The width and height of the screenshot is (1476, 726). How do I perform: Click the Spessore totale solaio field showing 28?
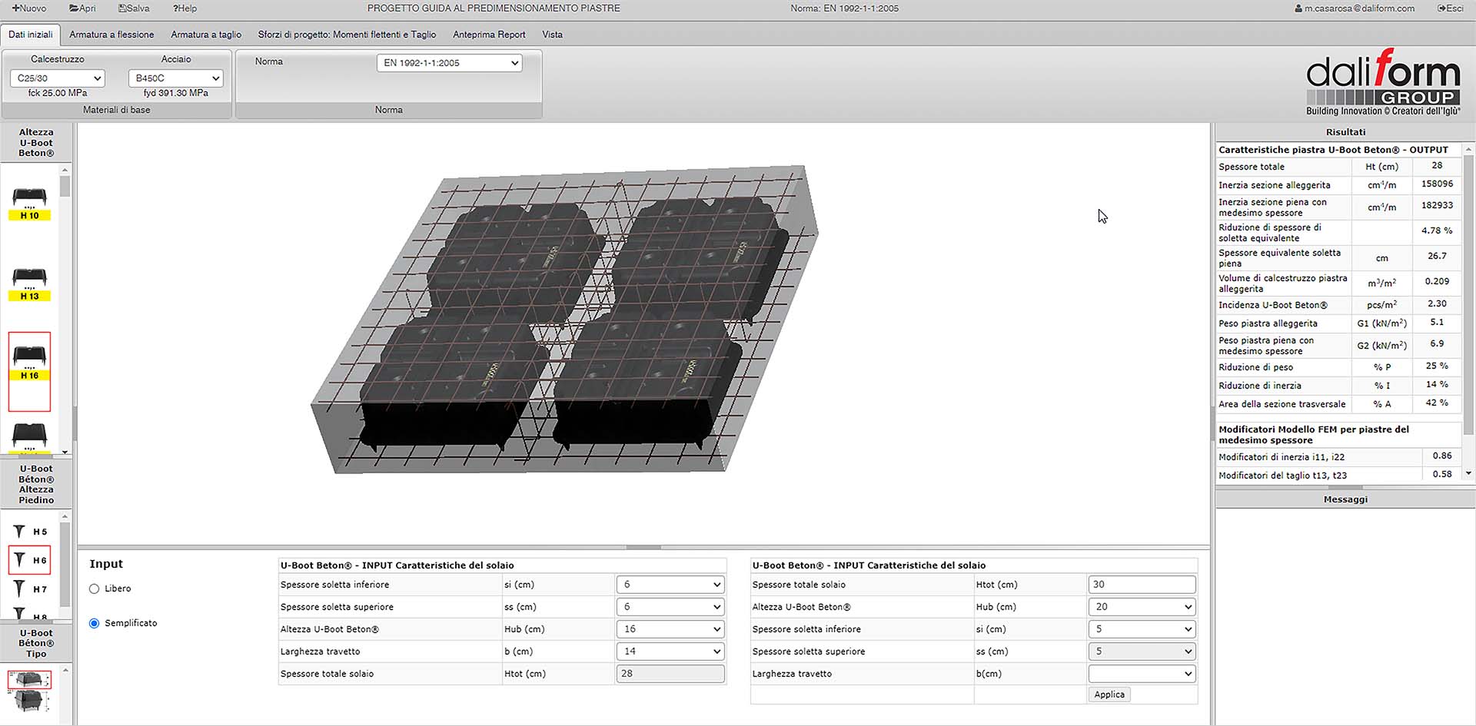(670, 674)
